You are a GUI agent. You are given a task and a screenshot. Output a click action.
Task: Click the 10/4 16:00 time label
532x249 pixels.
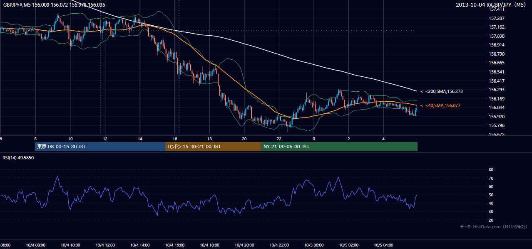(174, 245)
